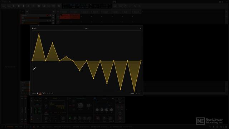
Task: Select the second peak curve point
Action: click(x=53, y=43)
